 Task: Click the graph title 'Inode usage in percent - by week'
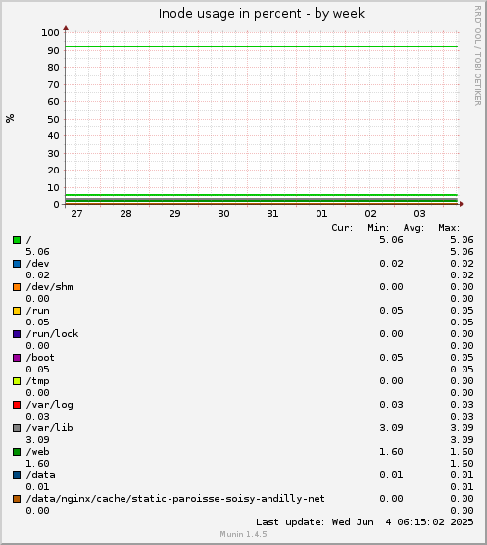pyautogui.click(x=262, y=14)
